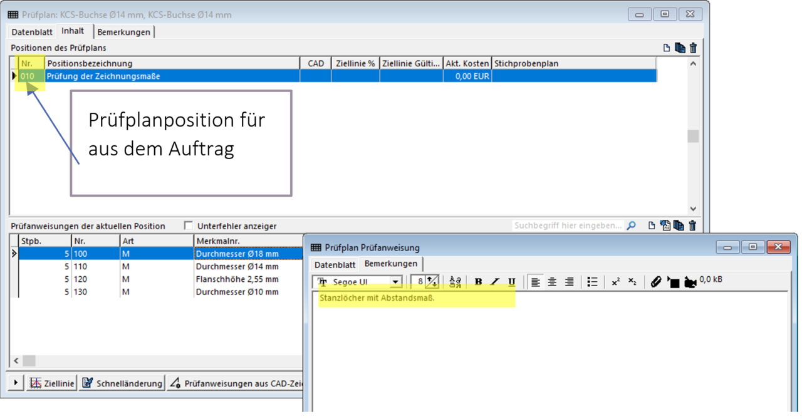Screen dimensions: 802x419
Task: Delete Prüfplan position using top trash icon
Action: [x=693, y=48]
